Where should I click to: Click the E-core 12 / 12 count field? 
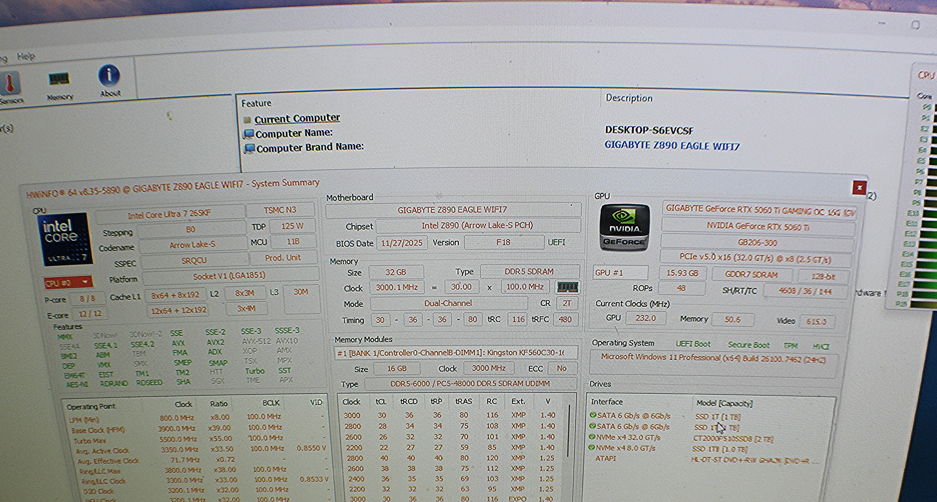(x=90, y=314)
